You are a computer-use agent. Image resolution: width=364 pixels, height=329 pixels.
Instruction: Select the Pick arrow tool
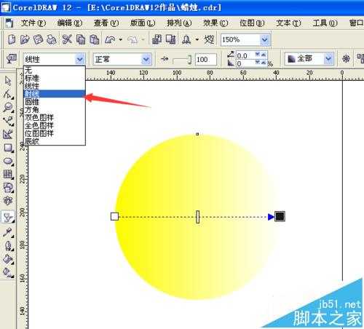coord(8,81)
